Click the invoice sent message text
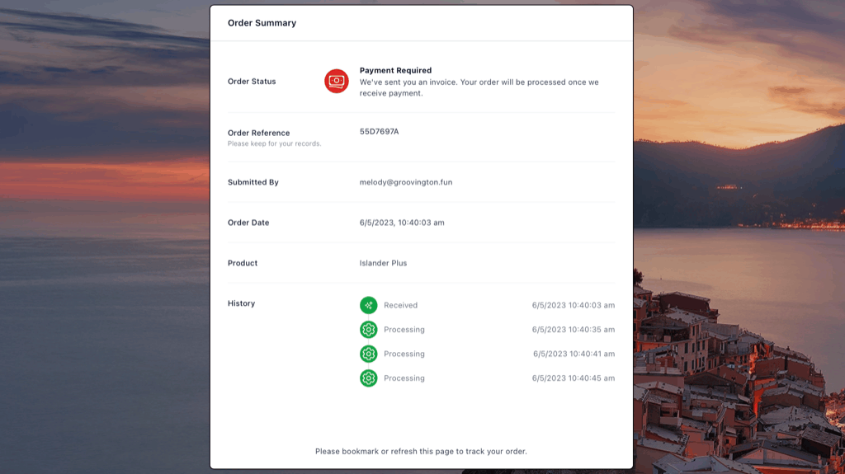 [479, 87]
